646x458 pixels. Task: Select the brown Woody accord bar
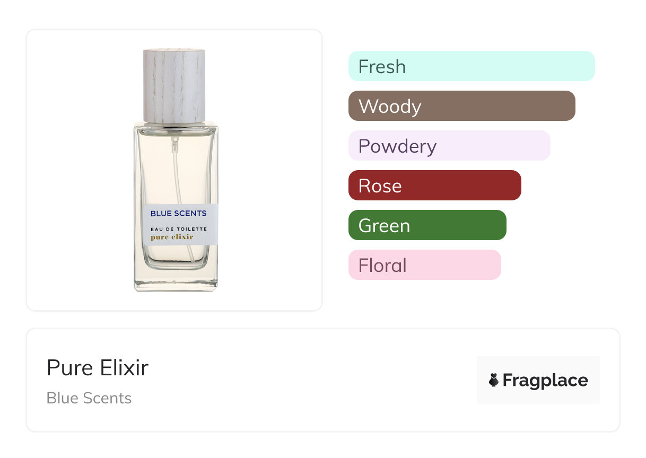(462, 106)
